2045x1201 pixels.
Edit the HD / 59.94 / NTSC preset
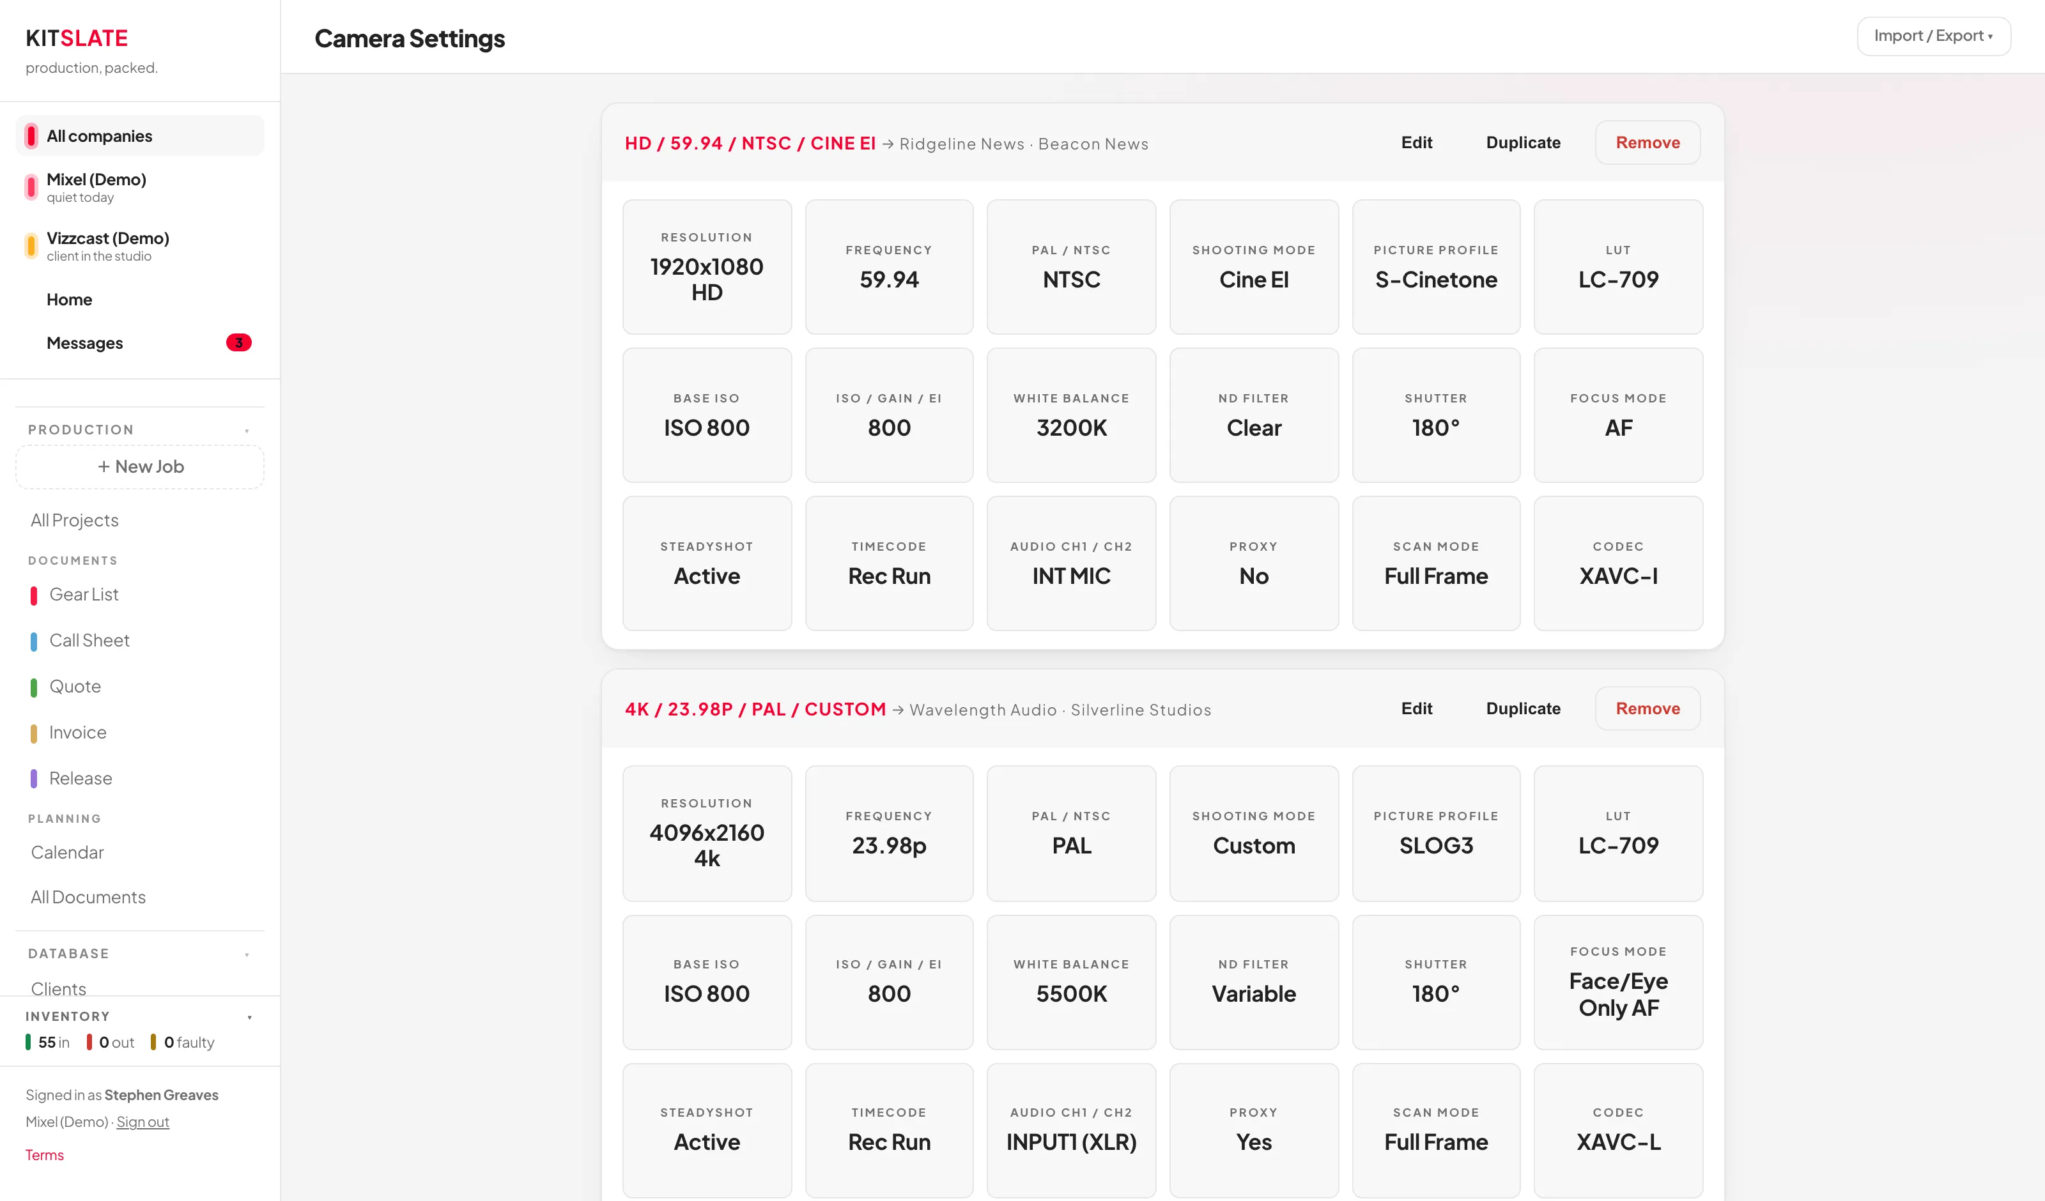[x=1416, y=142]
